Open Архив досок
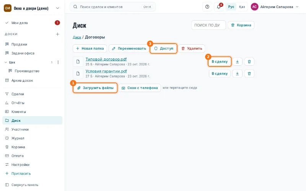306x191 pixels. tap(33, 80)
